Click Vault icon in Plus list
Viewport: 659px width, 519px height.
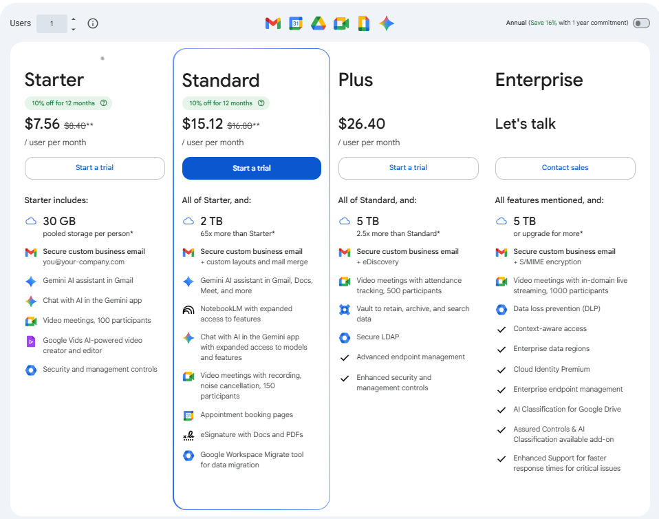click(x=345, y=310)
